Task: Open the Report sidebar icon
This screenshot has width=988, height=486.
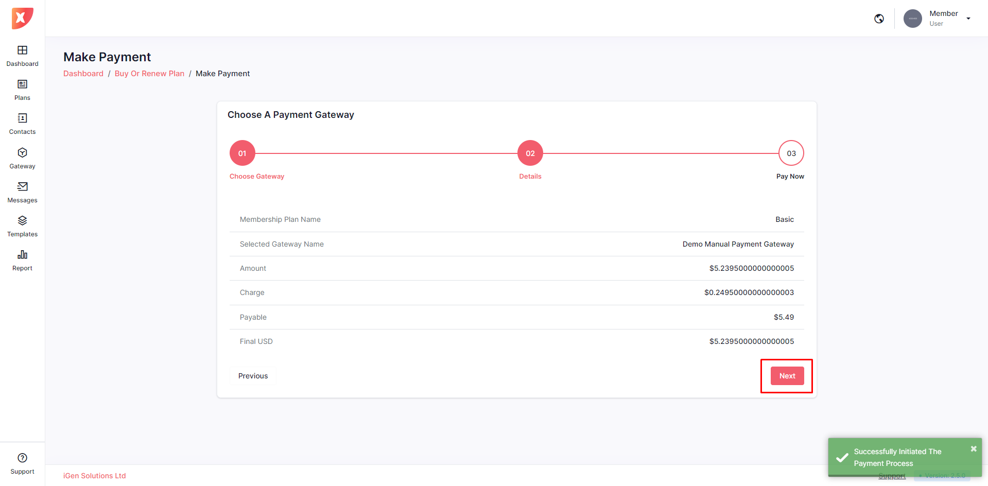Action: 22,255
